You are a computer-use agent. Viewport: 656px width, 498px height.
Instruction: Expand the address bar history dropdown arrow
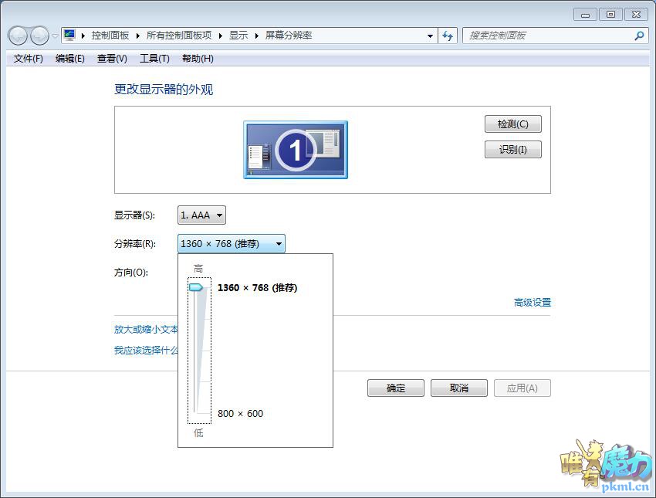click(x=430, y=36)
